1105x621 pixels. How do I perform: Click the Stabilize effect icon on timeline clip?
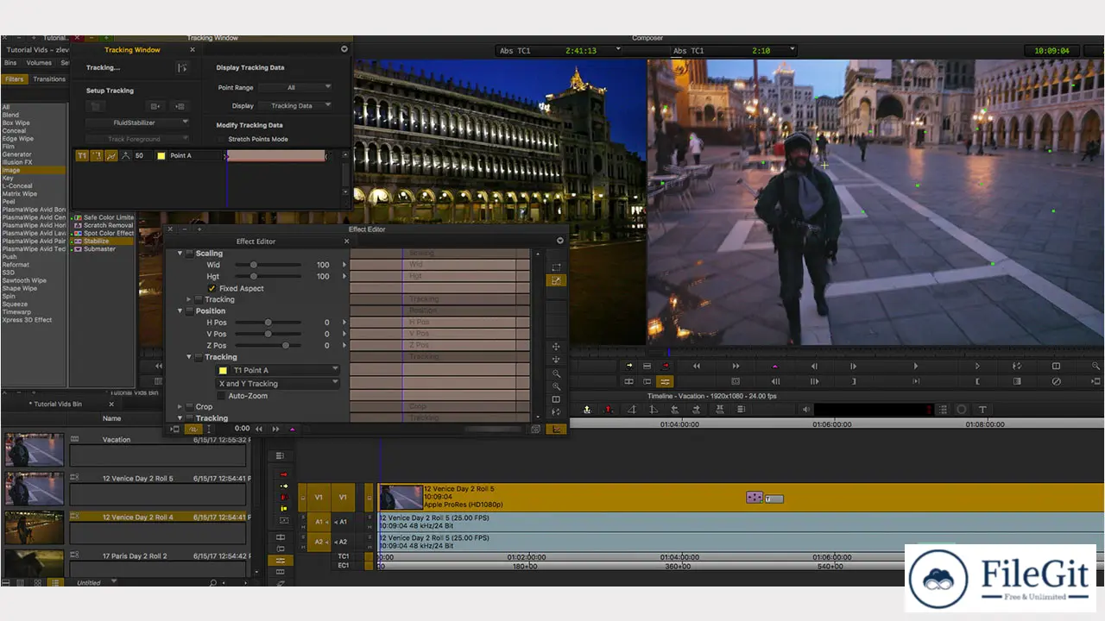click(x=755, y=498)
